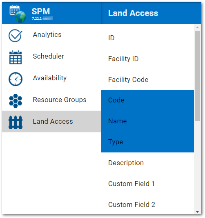Click the SPM calendar globe logo
Viewport: 205px width, 218px height.
click(18, 14)
